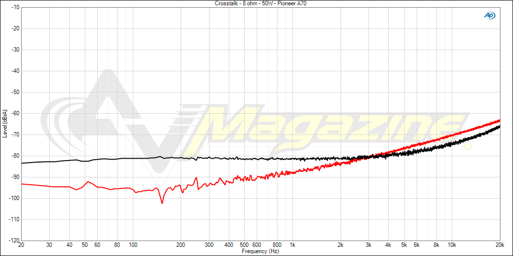Click the '-40' y-axis tick label
This screenshot has height=256, width=513.
click(x=15, y=71)
